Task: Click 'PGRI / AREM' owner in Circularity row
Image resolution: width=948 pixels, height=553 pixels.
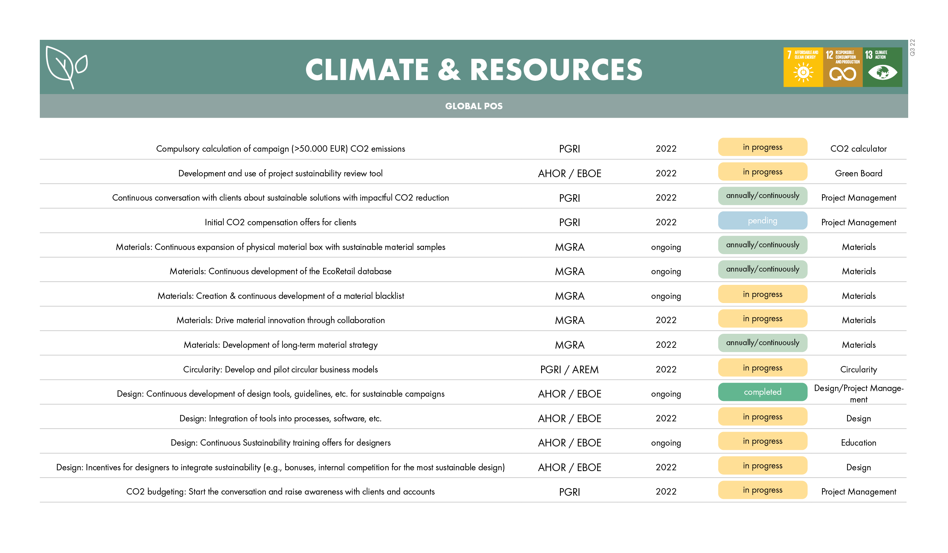Action: coord(569,369)
